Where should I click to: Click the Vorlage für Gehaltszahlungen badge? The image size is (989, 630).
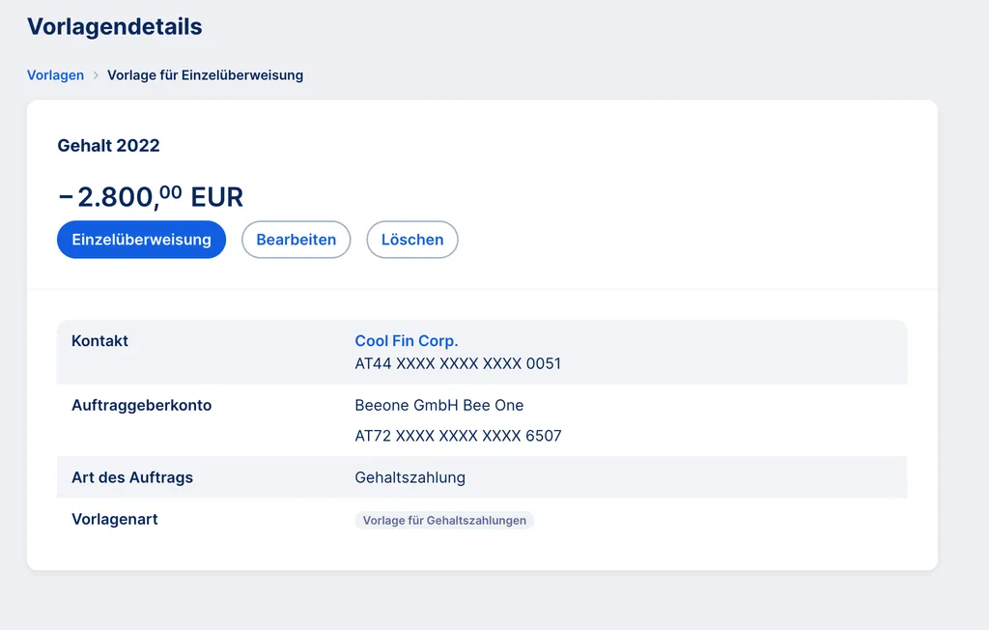(444, 521)
